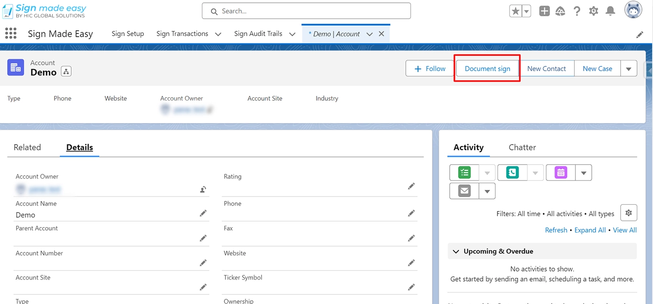Screen dimensions: 653x304
Task: Go to the Sign Setup tab
Action: (x=128, y=33)
